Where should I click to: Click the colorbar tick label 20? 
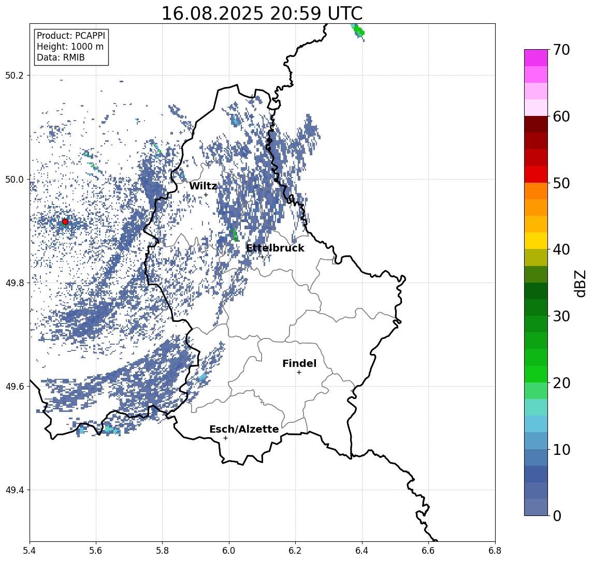coord(561,382)
